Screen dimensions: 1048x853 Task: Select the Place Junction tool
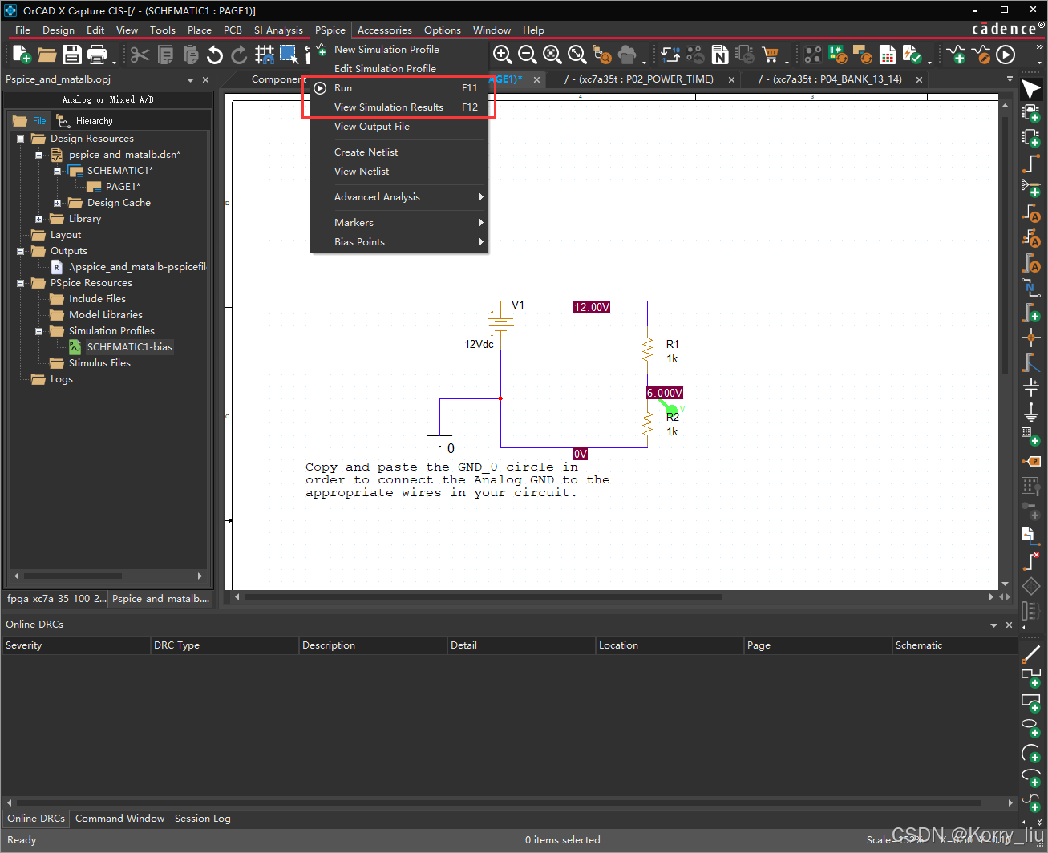tap(1032, 338)
